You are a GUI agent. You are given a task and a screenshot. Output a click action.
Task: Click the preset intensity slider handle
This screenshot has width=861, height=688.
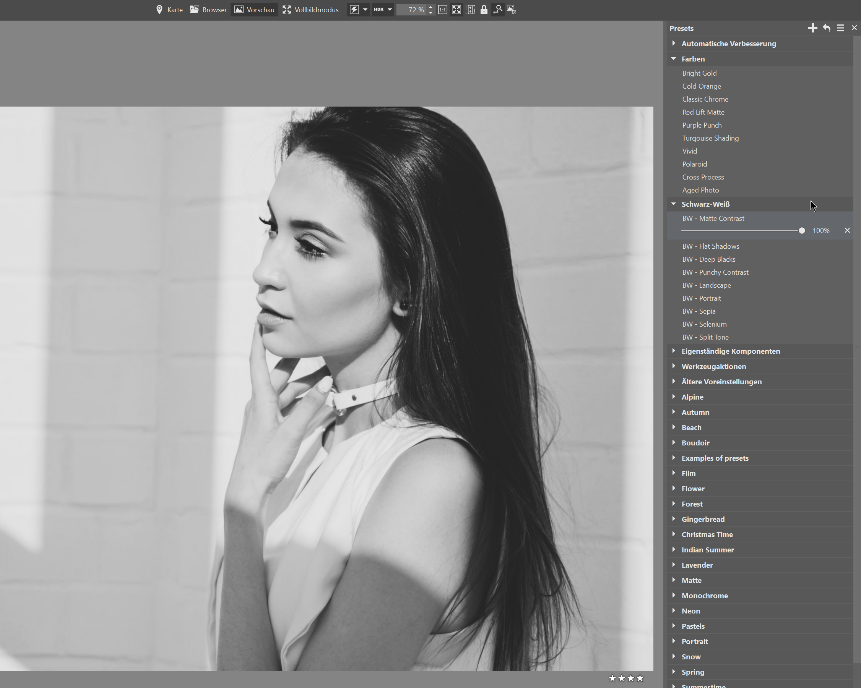coord(801,231)
